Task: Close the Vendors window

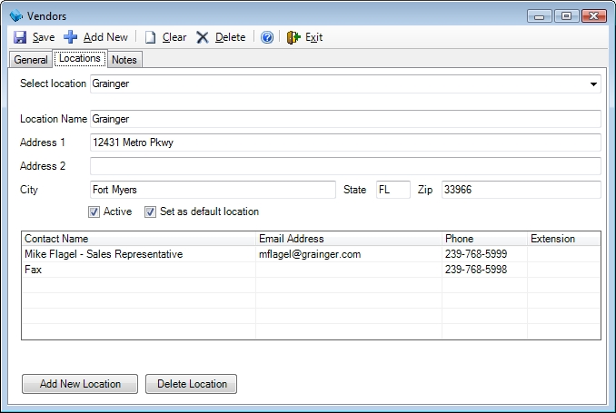Action: click(x=593, y=16)
